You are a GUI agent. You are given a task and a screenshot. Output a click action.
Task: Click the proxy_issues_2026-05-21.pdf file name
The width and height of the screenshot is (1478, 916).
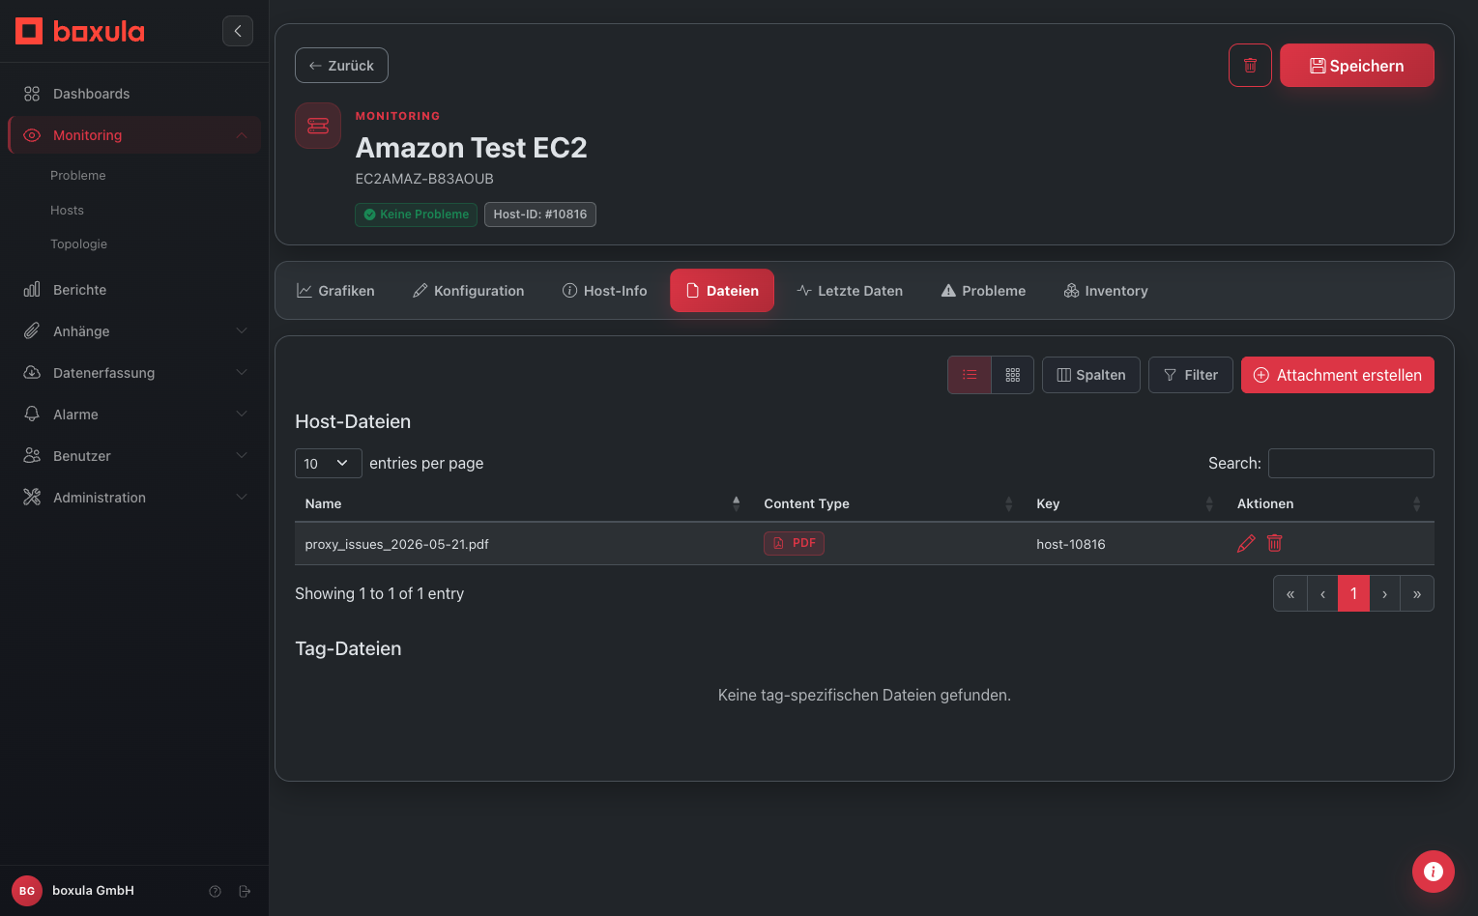pyautogui.click(x=397, y=544)
